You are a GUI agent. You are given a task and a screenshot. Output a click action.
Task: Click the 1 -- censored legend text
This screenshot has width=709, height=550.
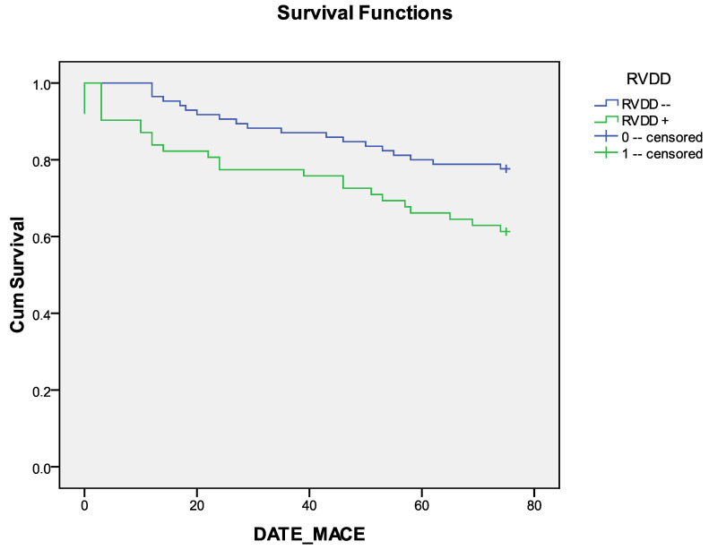pos(662,154)
